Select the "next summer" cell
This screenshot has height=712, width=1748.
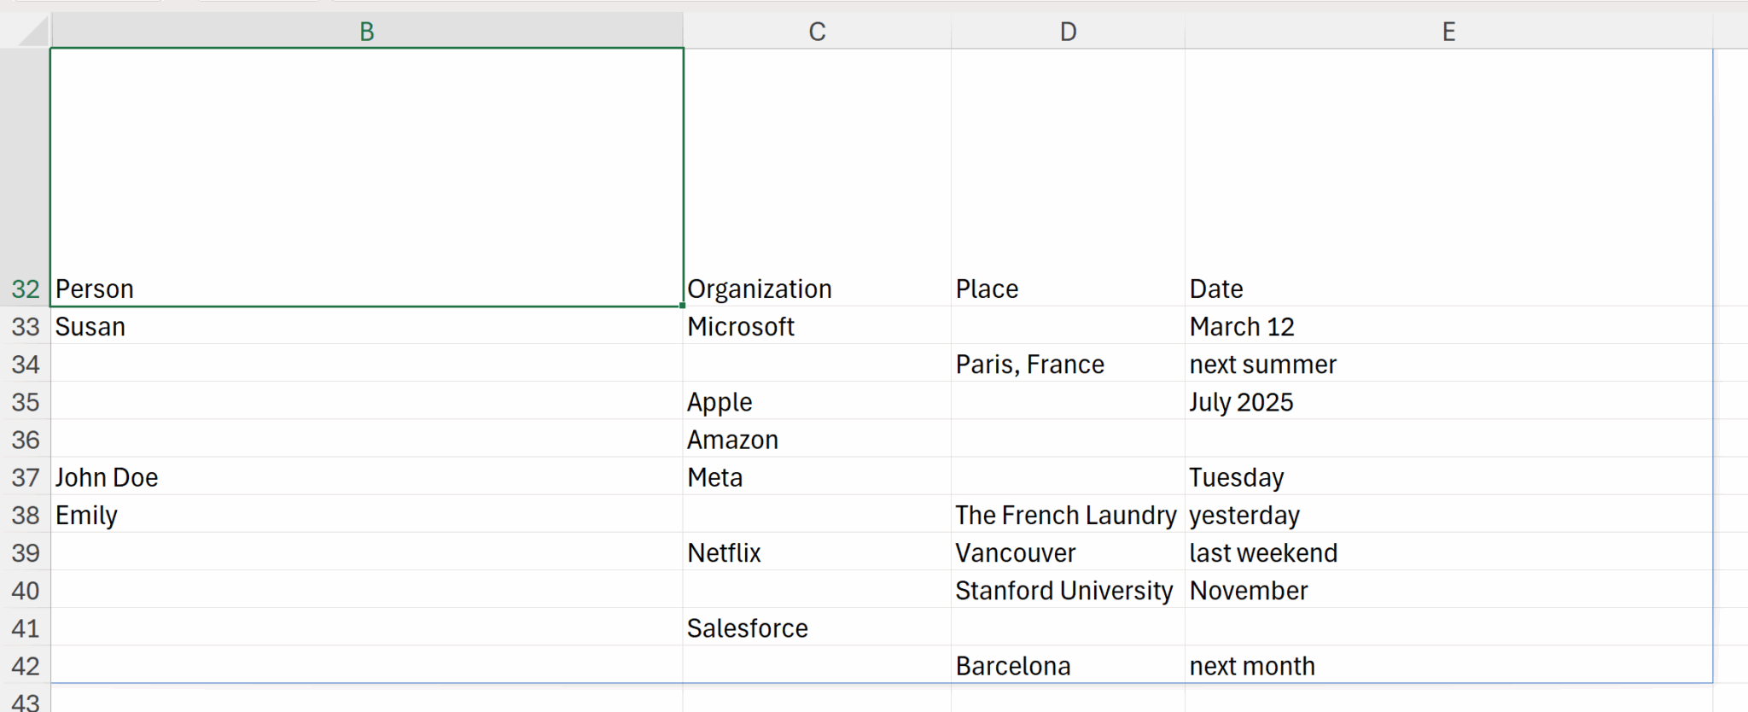(x=1448, y=363)
